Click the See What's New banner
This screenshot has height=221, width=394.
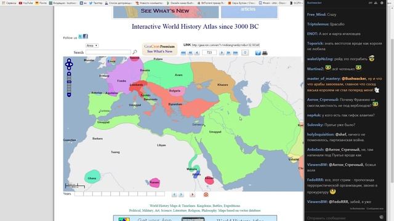[x=166, y=12]
